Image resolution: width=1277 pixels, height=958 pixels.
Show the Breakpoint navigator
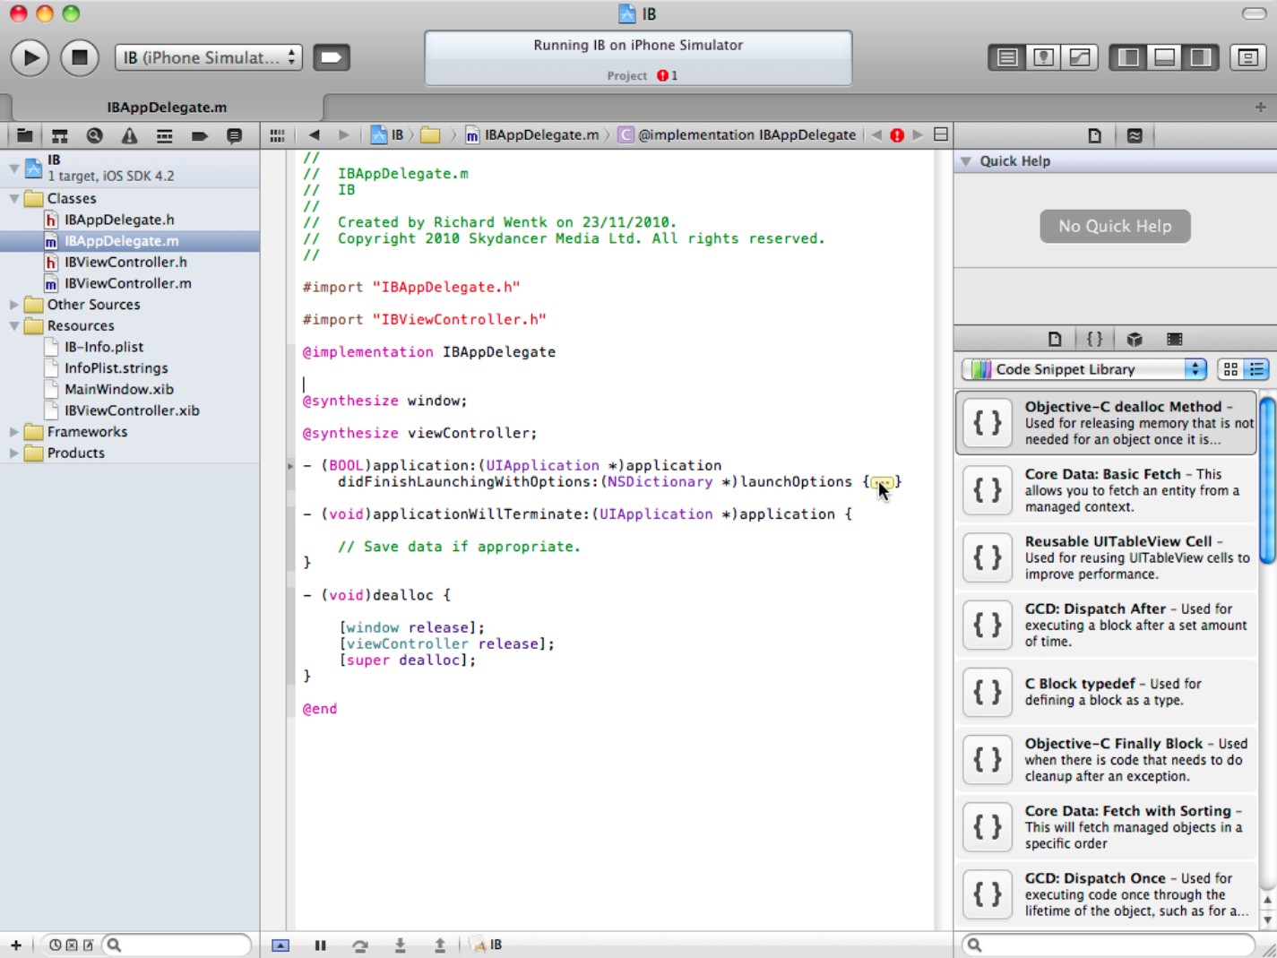[199, 135]
